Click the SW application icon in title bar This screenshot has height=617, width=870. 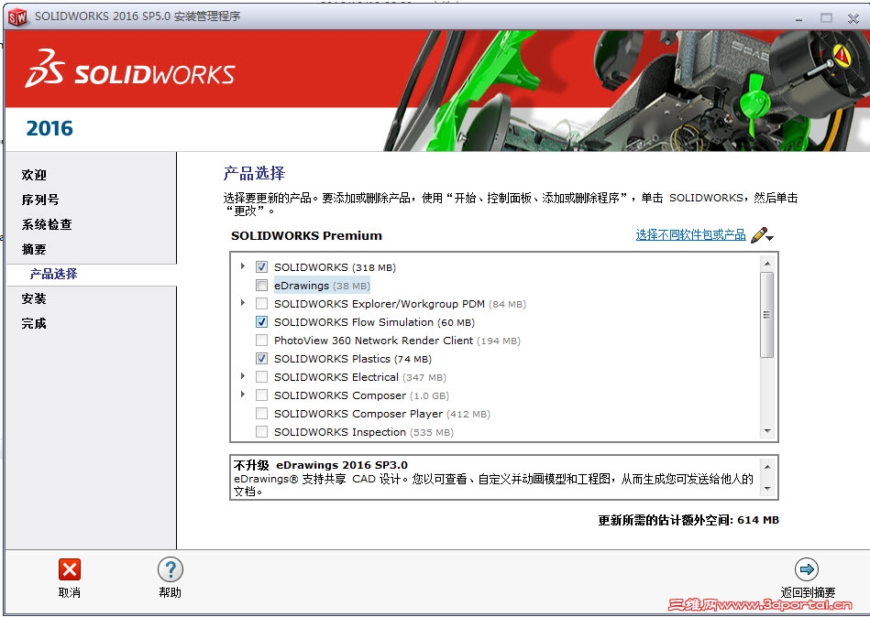(x=17, y=17)
